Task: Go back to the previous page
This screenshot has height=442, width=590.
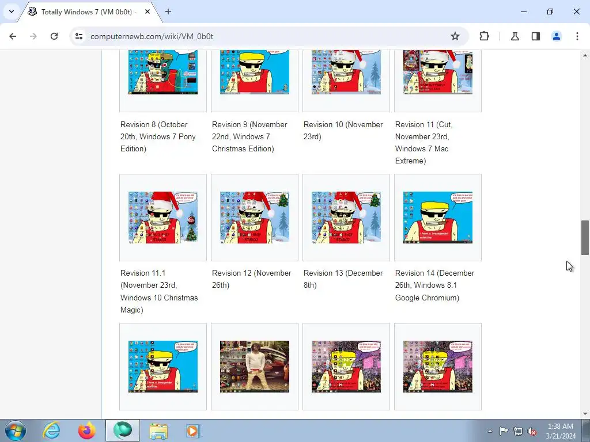Action: point(13,36)
